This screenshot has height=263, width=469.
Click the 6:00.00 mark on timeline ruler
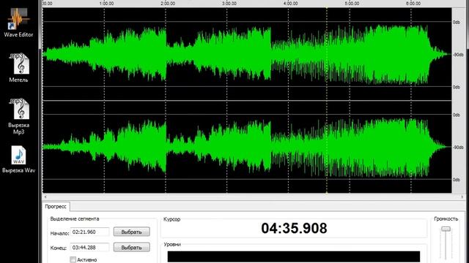click(413, 4)
